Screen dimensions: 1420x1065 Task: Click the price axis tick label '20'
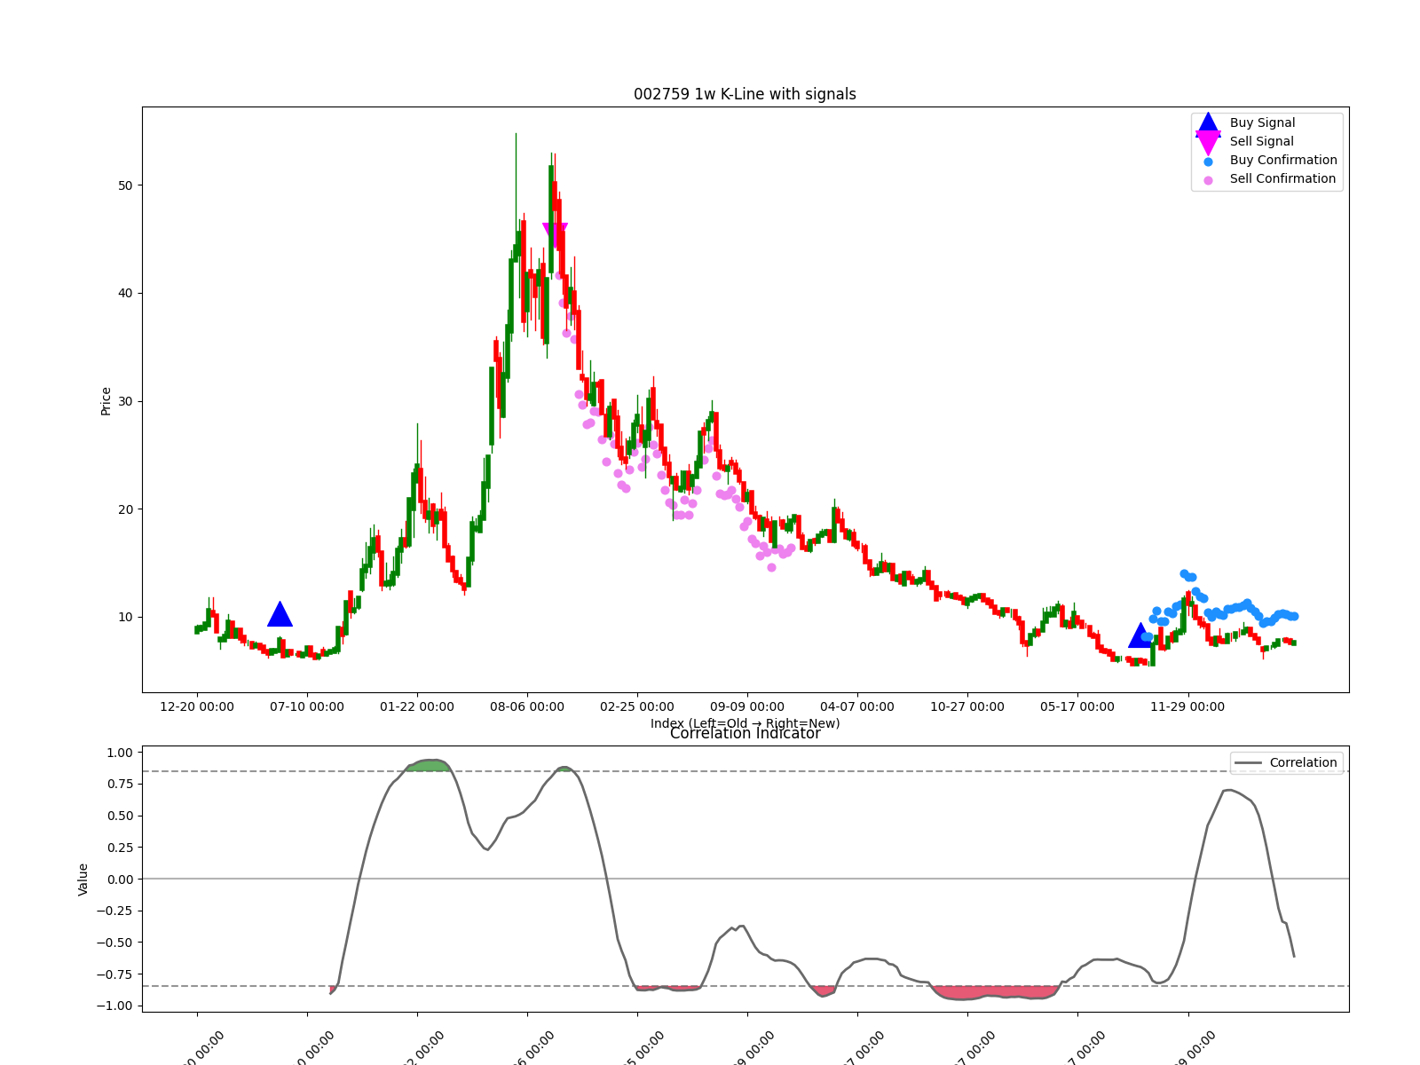125,509
